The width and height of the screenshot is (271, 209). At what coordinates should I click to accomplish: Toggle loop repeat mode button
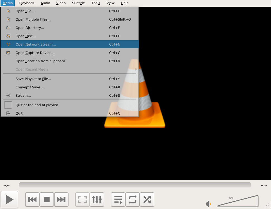(x=133, y=200)
